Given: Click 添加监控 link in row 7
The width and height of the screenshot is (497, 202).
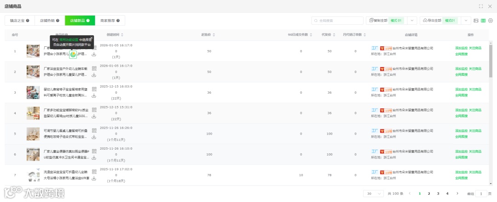Looking at the screenshot, I should click(x=461, y=172).
